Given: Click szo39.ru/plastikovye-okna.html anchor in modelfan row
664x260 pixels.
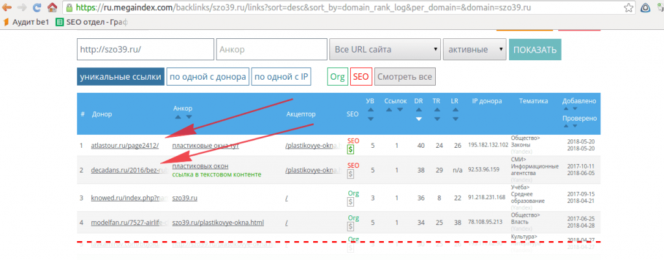Looking at the screenshot, I should [218, 223].
